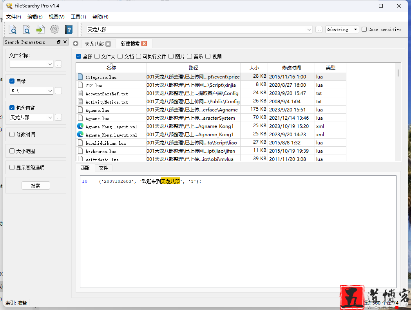Enable the 文档 filter checkbox
This screenshot has height=310, width=411.
tap(120, 56)
